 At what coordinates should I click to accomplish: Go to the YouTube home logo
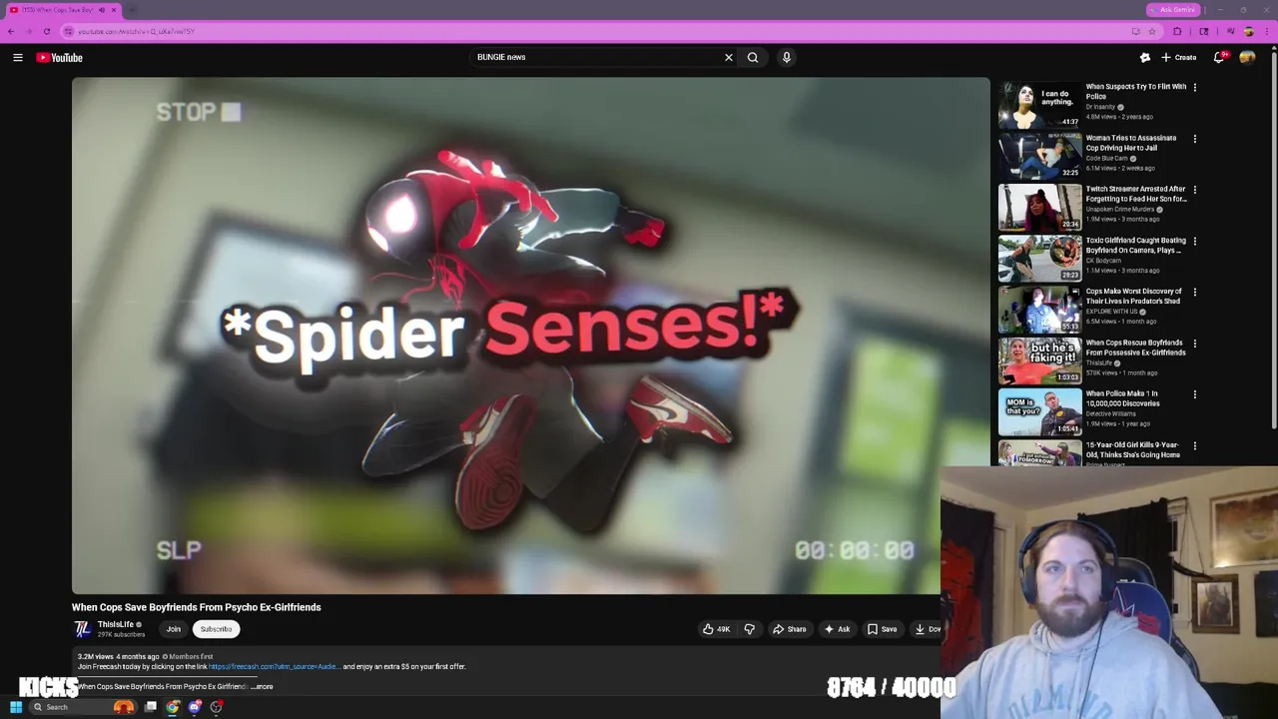[60, 57]
